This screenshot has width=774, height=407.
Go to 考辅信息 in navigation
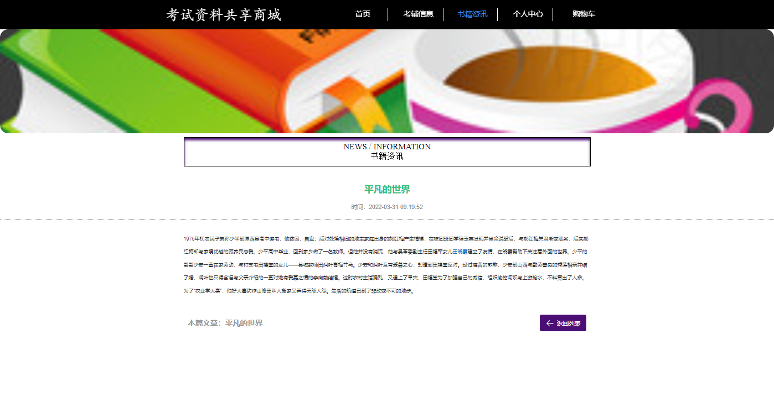pos(418,14)
